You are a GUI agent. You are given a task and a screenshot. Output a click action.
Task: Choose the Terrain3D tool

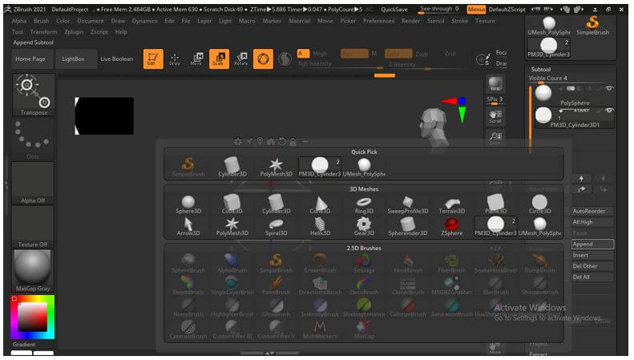[x=451, y=204]
